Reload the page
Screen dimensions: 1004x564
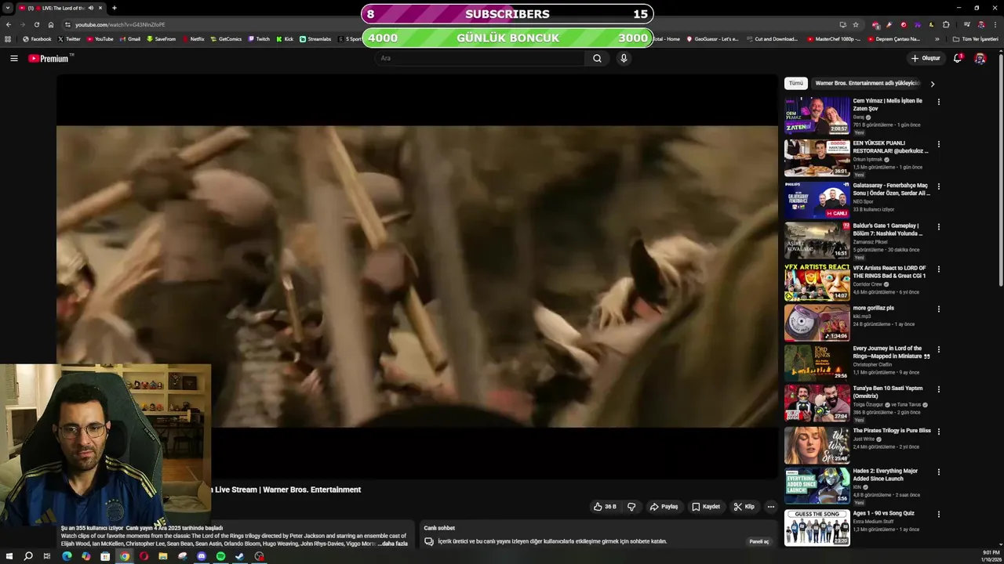[x=36, y=24]
